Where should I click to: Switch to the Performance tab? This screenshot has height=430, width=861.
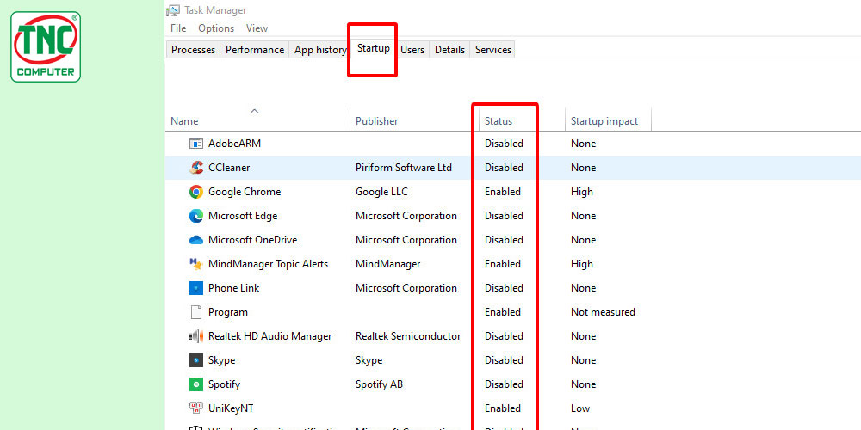pyautogui.click(x=255, y=50)
